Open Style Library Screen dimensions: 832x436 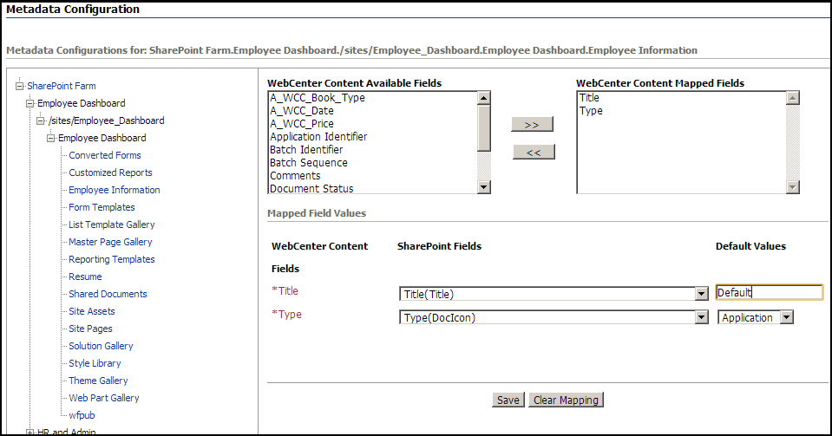[x=95, y=363]
